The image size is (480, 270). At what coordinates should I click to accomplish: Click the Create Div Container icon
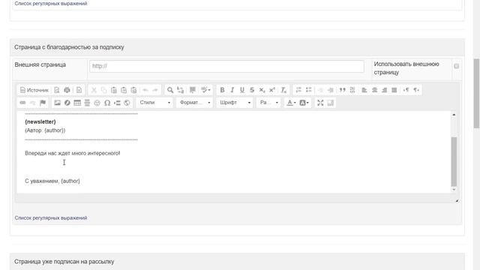pos(352,90)
